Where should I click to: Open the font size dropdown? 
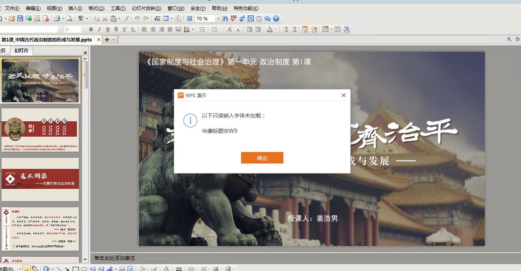[84, 30]
